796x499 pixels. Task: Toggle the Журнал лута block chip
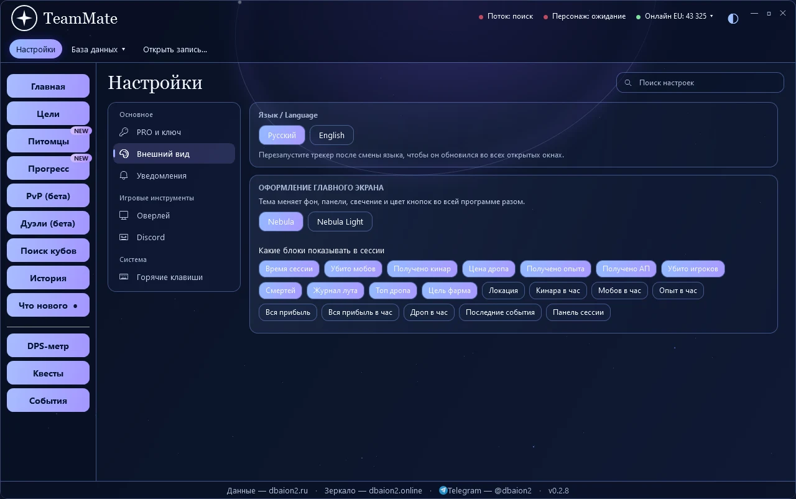pos(335,291)
